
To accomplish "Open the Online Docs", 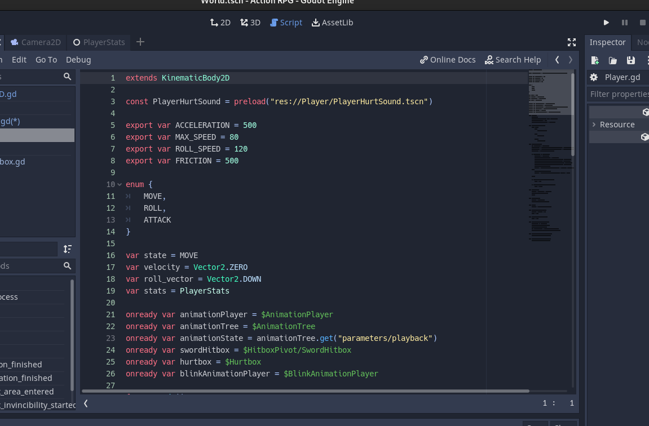I will [x=448, y=59].
